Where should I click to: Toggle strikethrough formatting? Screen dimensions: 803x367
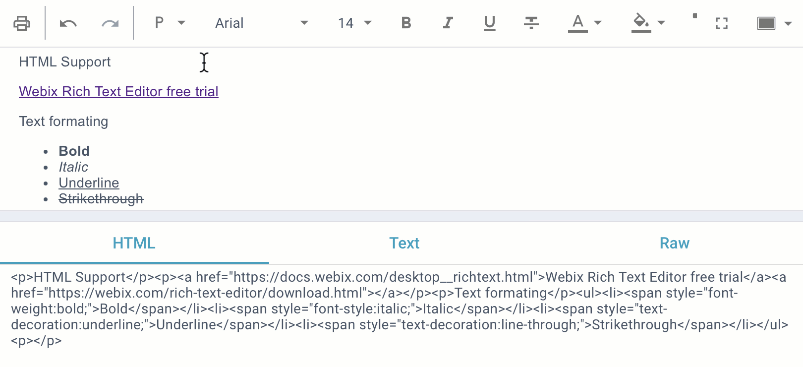(531, 23)
